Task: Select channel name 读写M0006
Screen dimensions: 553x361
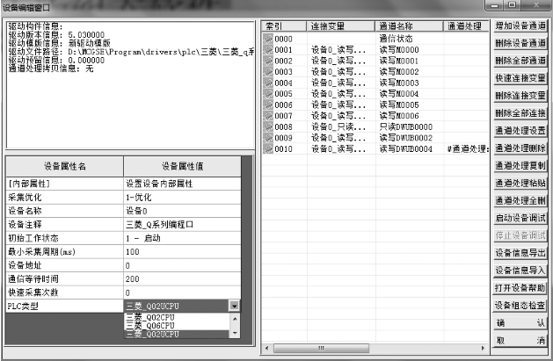Action: pyautogui.click(x=399, y=116)
